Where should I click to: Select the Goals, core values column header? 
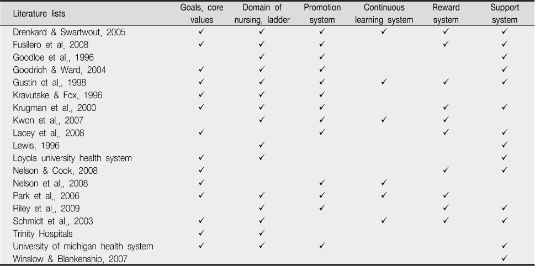pos(202,14)
